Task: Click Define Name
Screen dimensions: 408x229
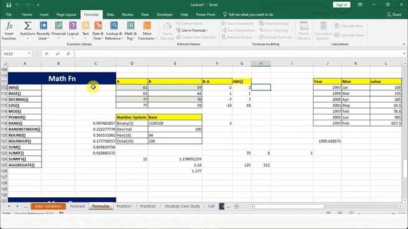Action: click(192, 24)
